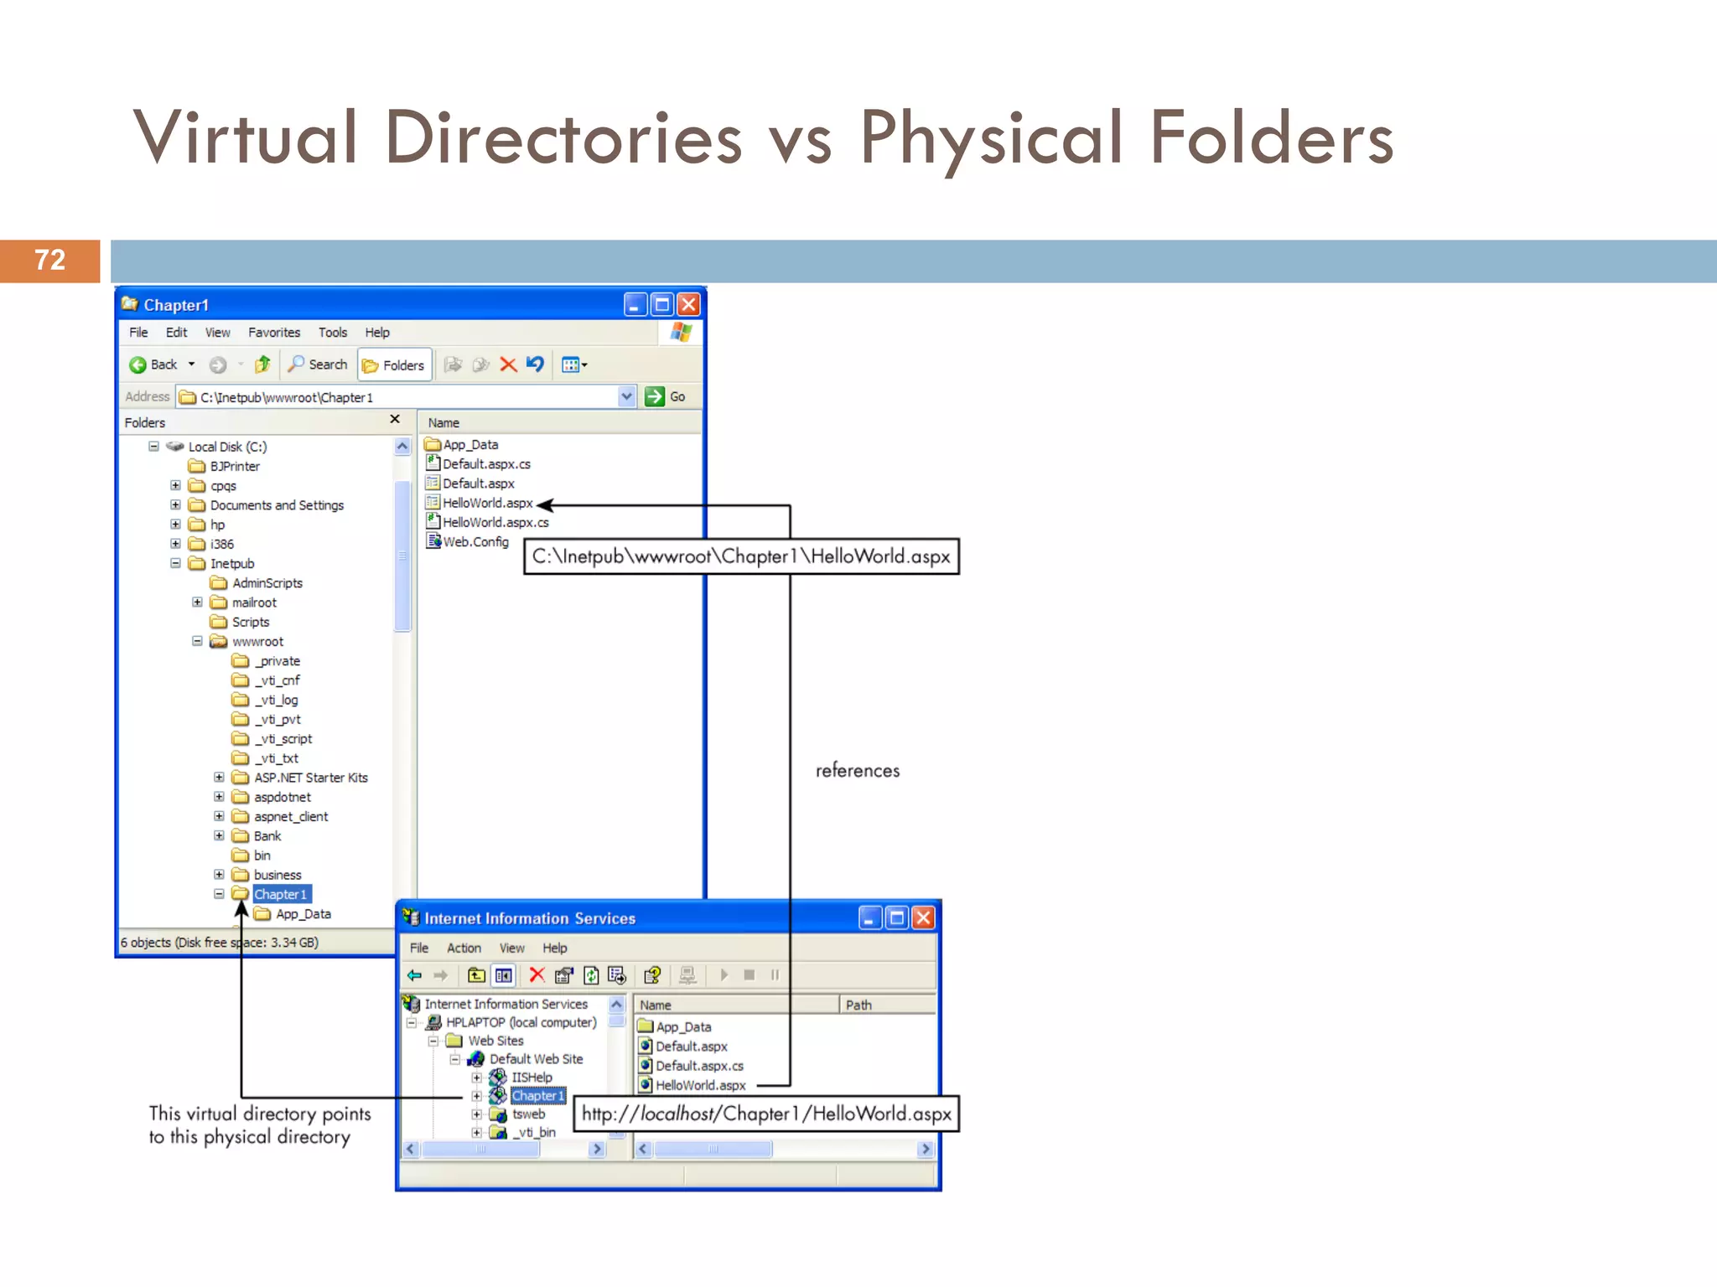The height and width of the screenshot is (1287, 1717).
Task: Expand the ASP.NET Starter Kits node
Action: point(219,778)
